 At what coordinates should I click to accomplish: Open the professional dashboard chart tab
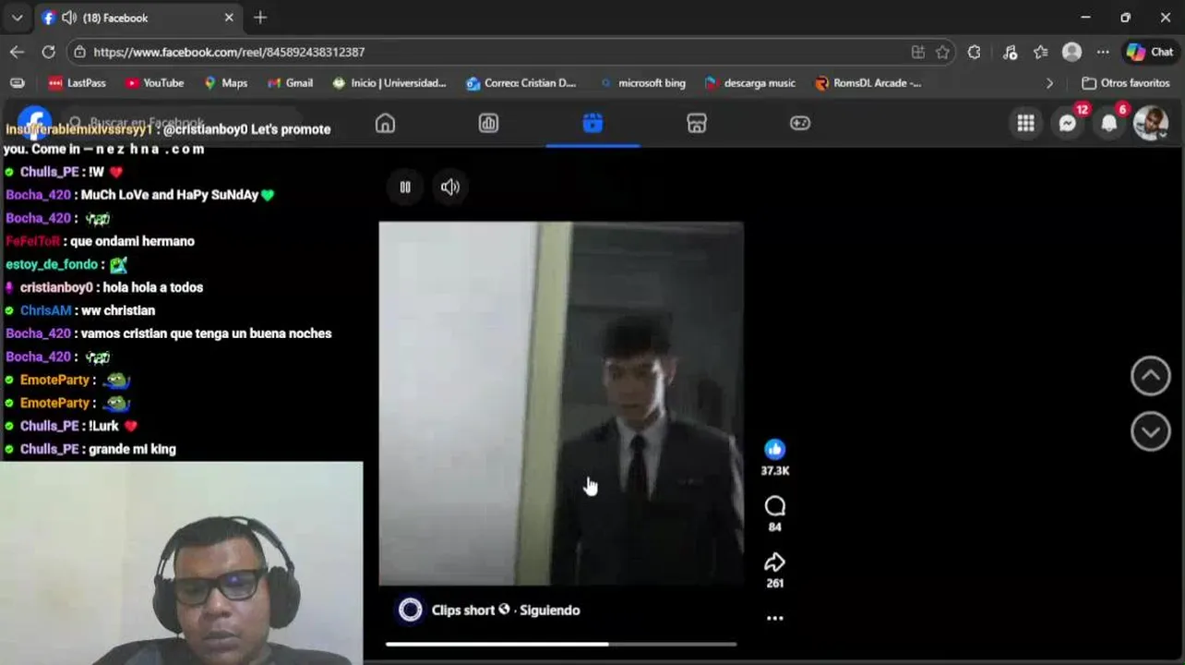point(488,123)
